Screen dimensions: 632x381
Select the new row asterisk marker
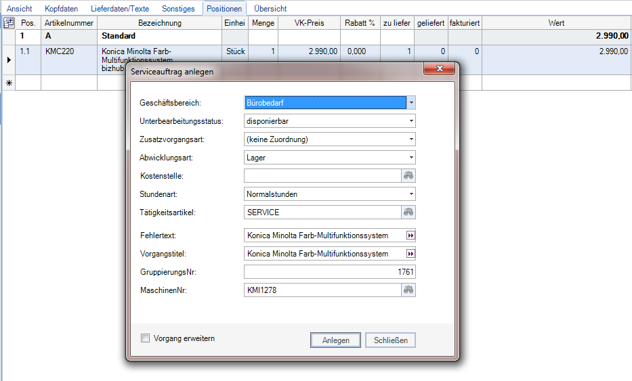pos(8,83)
